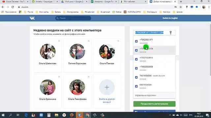Open the Вк автомат bookmark folder
Image resolution: width=211 pixels, height=118 pixels.
tap(104, 12)
